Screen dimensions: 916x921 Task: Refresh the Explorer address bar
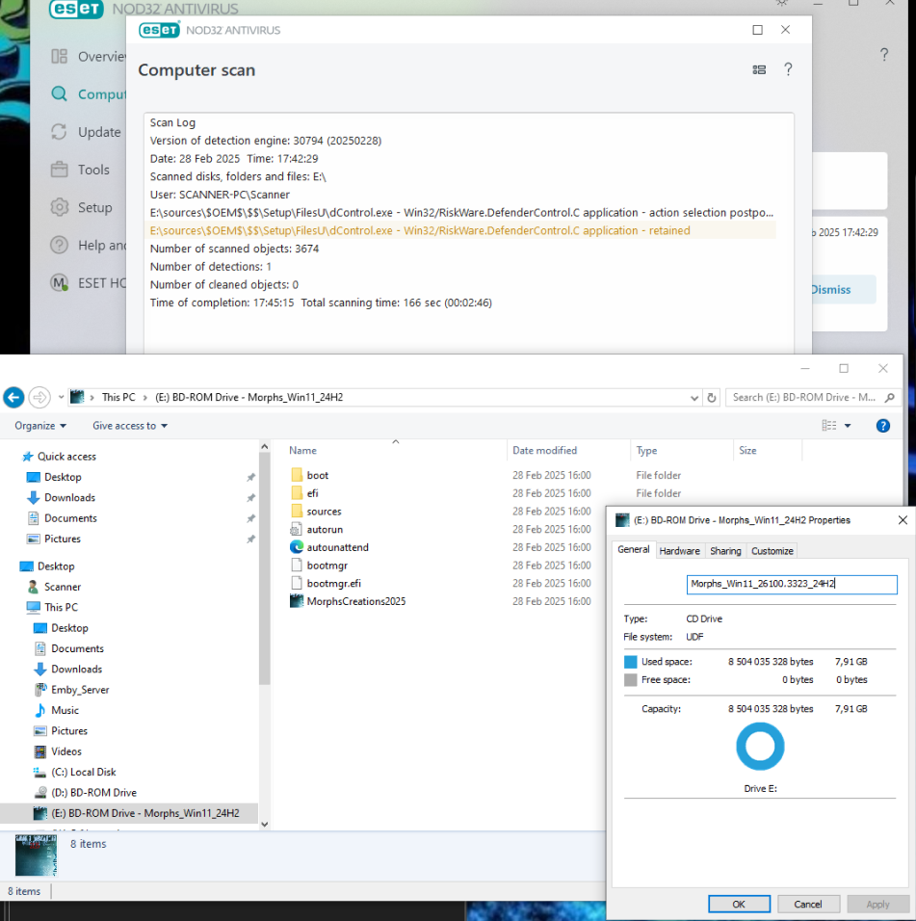[x=712, y=398]
